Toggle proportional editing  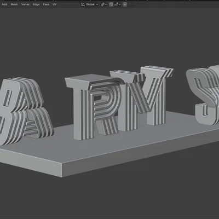125,4
